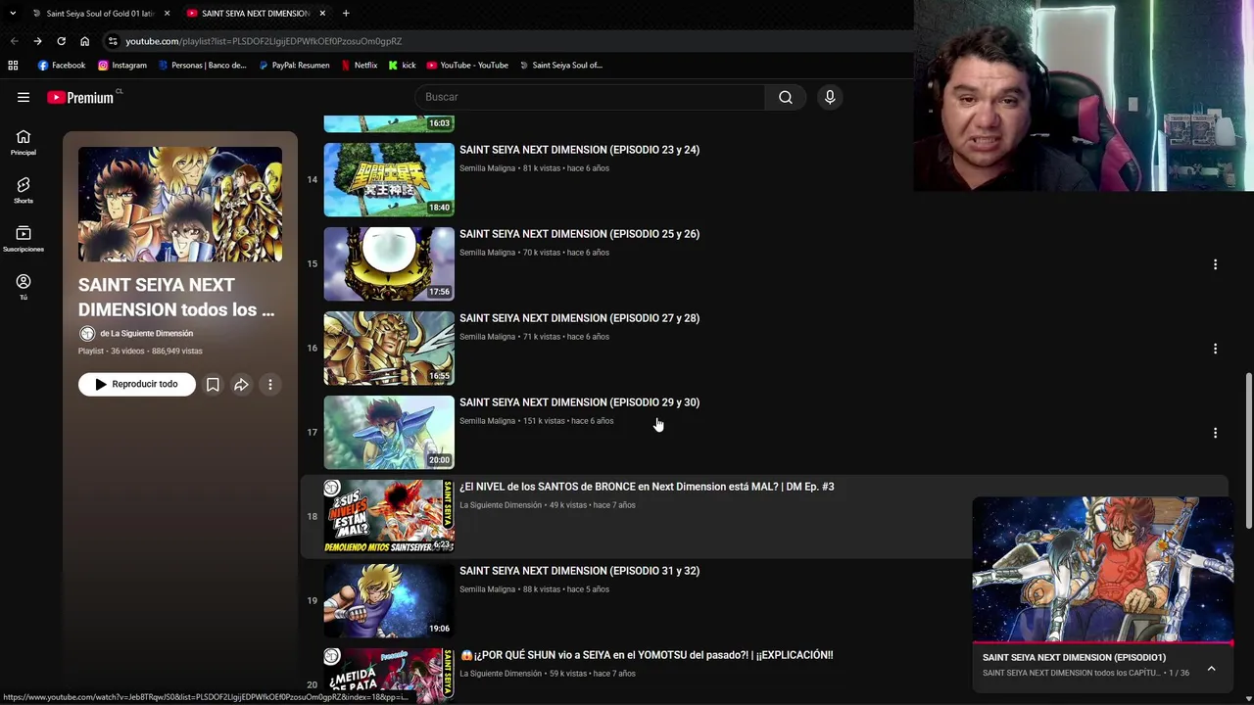The image size is (1254, 705).
Task: Click thumbnail of Santos de Bronce video
Action: coord(389,517)
